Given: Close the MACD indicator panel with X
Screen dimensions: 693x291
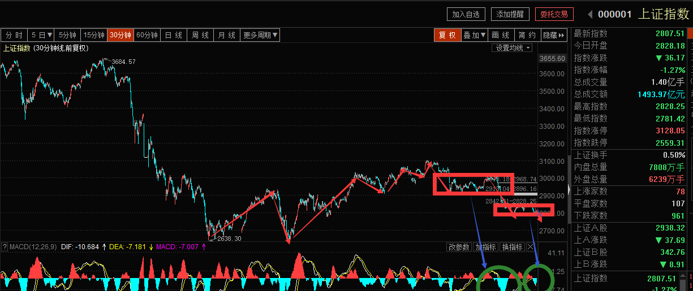Looking at the screenshot, I should (x=530, y=247).
